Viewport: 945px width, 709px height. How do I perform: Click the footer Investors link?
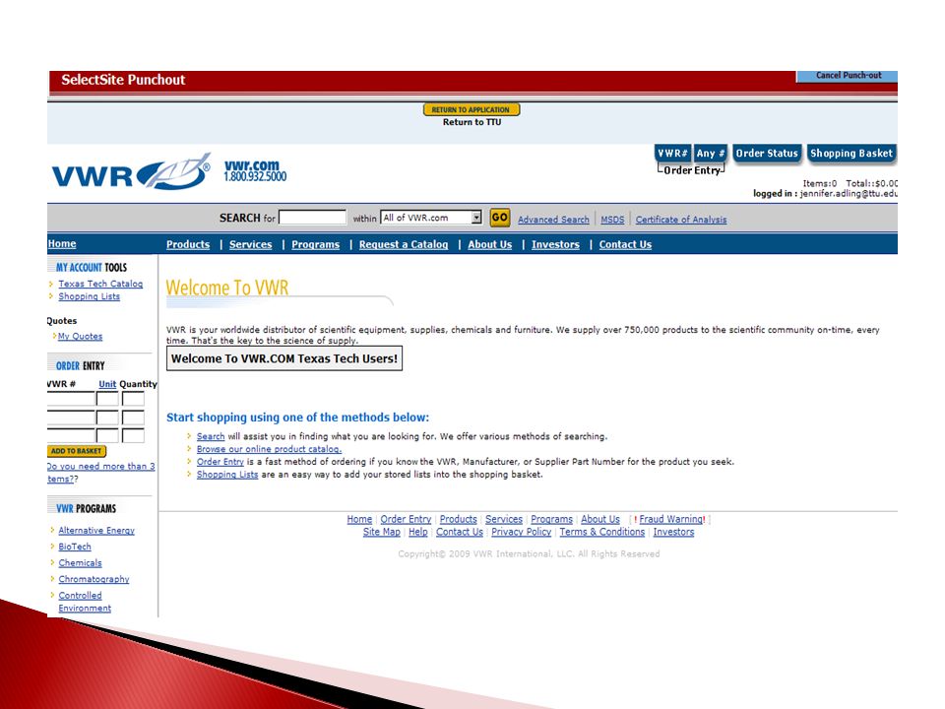click(x=673, y=532)
